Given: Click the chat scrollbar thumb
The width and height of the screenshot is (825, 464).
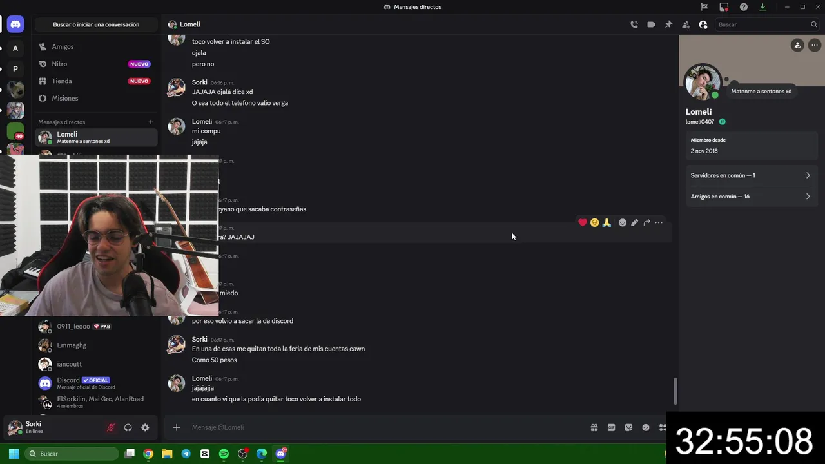Looking at the screenshot, I should tap(675, 391).
